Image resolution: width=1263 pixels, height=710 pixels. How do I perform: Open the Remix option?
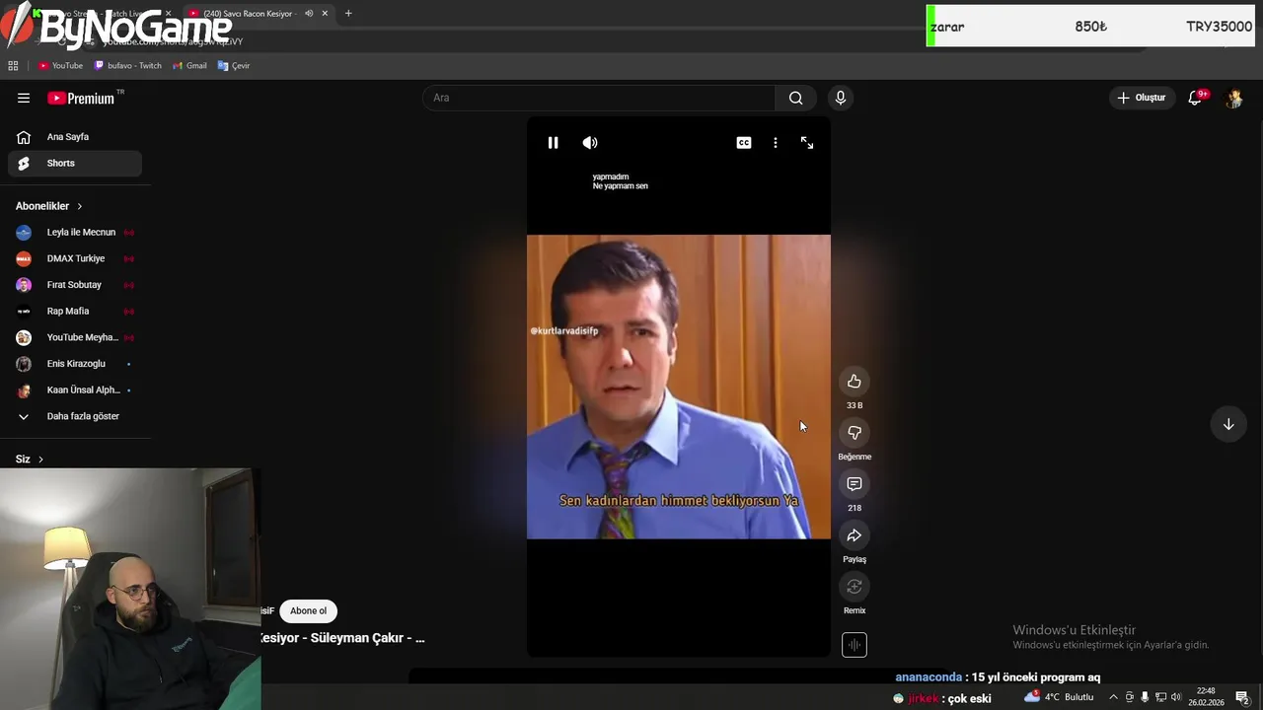[854, 587]
